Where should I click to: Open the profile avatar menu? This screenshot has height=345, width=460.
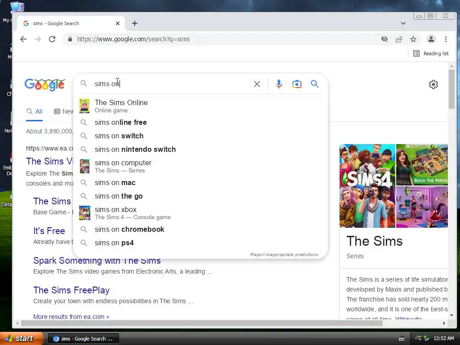tap(431, 39)
